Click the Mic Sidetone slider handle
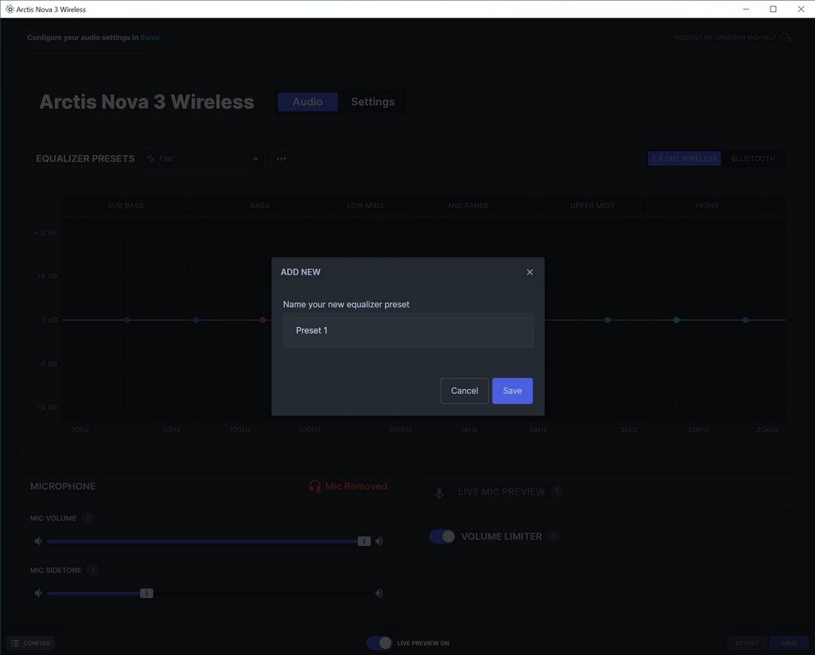This screenshot has height=655, width=815. (x=146, y=593)
